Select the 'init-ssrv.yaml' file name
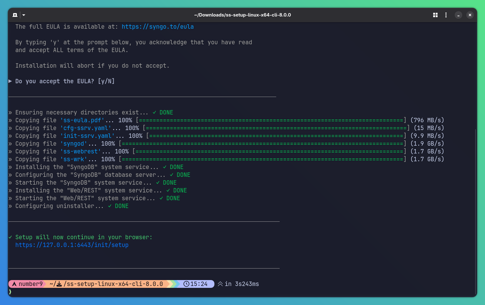The width and height of the screenshot is (485, 305). (x=87, y=136)
